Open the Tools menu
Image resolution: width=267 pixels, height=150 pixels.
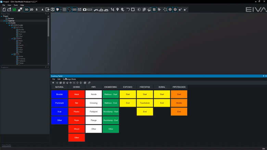coord(16,5)
